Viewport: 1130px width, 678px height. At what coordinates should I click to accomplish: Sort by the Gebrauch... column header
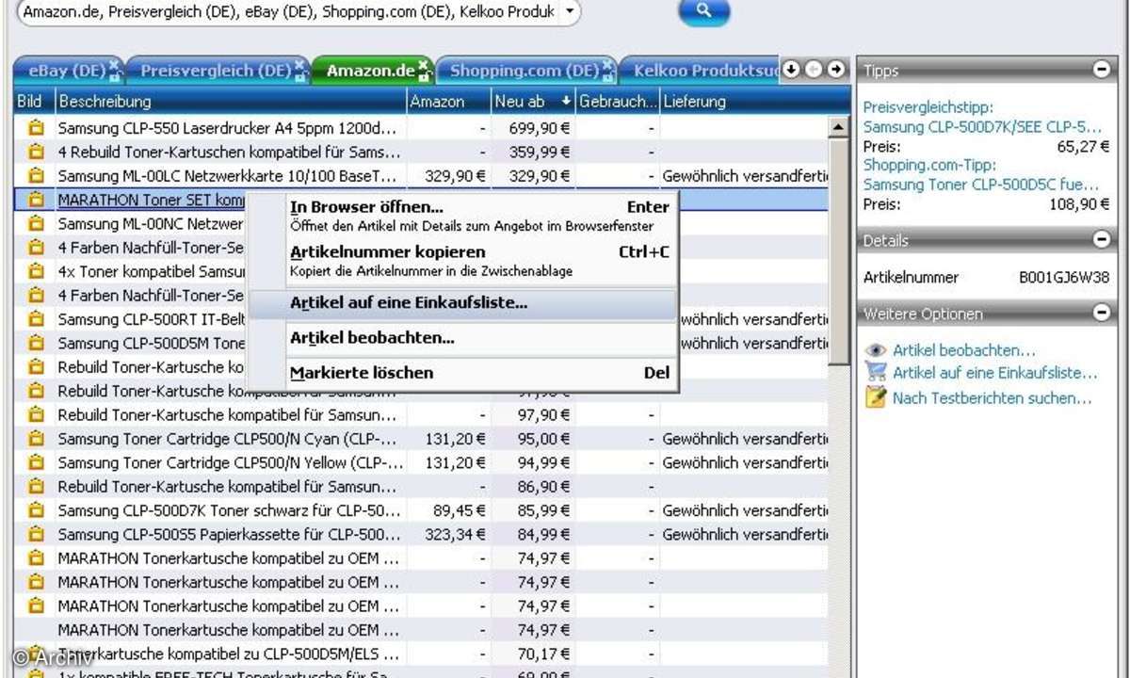tap(618, 101)
